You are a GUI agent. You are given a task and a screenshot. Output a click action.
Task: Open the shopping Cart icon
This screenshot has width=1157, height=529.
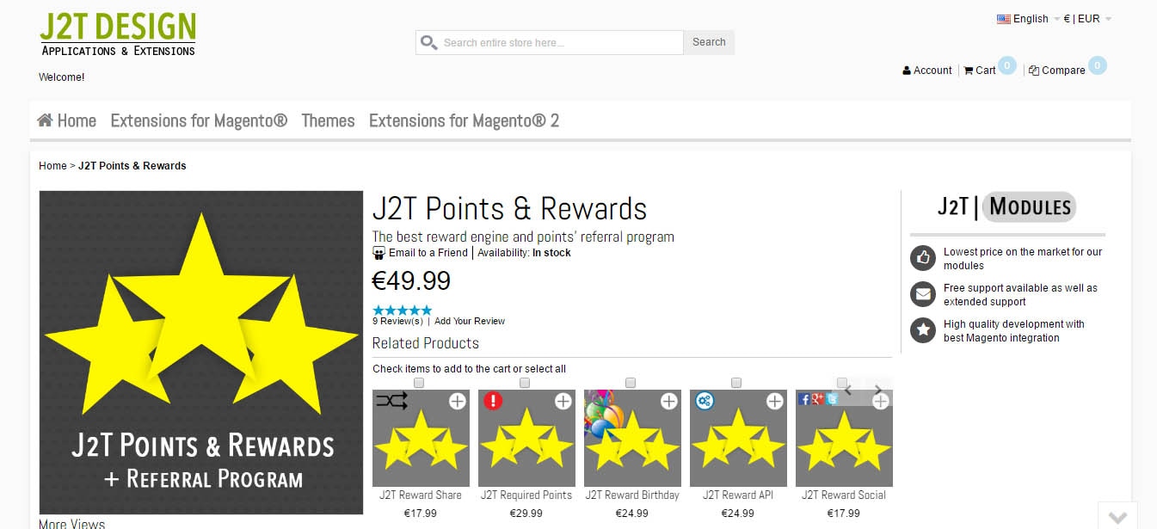click(969, 71)
